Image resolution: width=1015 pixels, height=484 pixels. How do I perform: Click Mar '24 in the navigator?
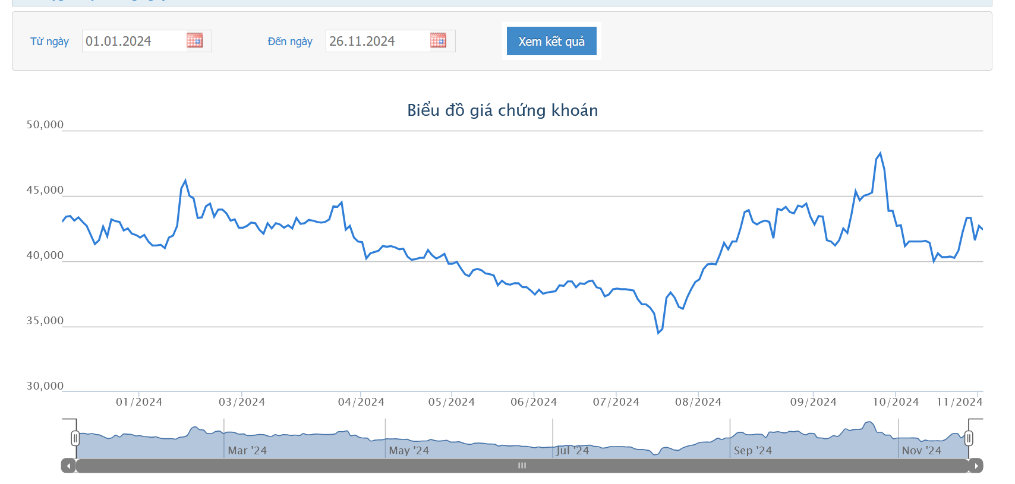point(247,451)
